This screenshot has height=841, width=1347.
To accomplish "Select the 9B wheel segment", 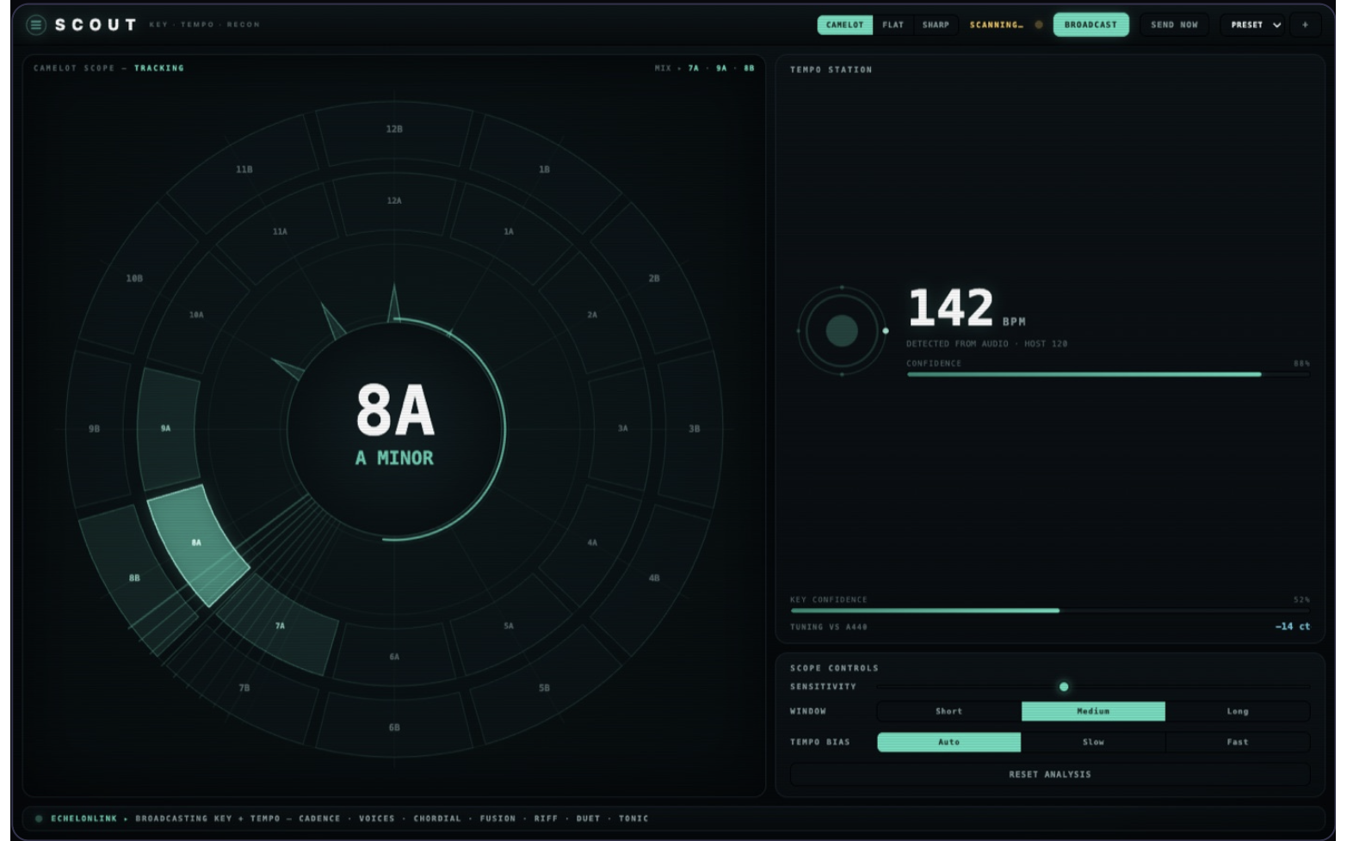I will click(x=95, y=428).
